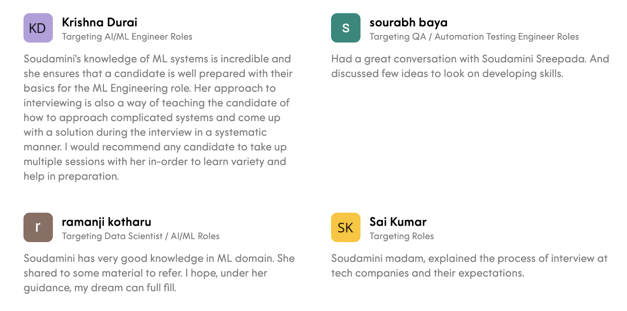Viewport: 627px width, 311px height.
Task: Open Krishna Durai's reviewer name
Action: coord(100,22)
